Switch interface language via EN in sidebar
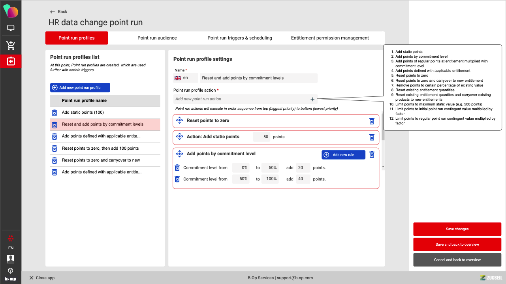Screen dimensions: 506x284 pyautogui.click(x=11, y=248)
